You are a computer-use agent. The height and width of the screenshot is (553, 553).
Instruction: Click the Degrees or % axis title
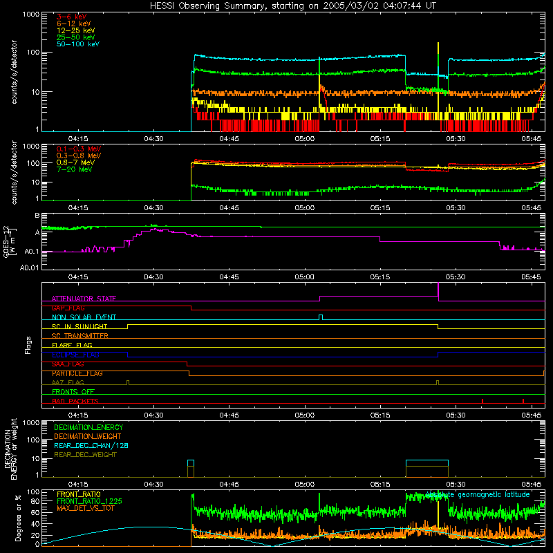tap(19, 518)
